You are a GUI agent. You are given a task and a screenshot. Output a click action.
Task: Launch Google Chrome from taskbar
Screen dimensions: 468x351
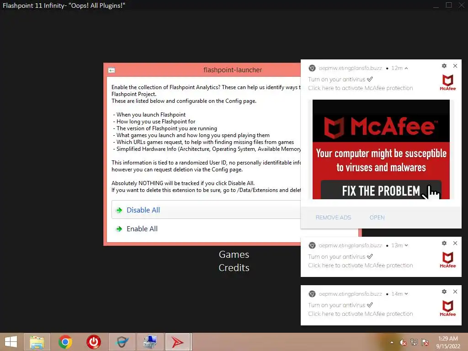(x=65, y=342)
